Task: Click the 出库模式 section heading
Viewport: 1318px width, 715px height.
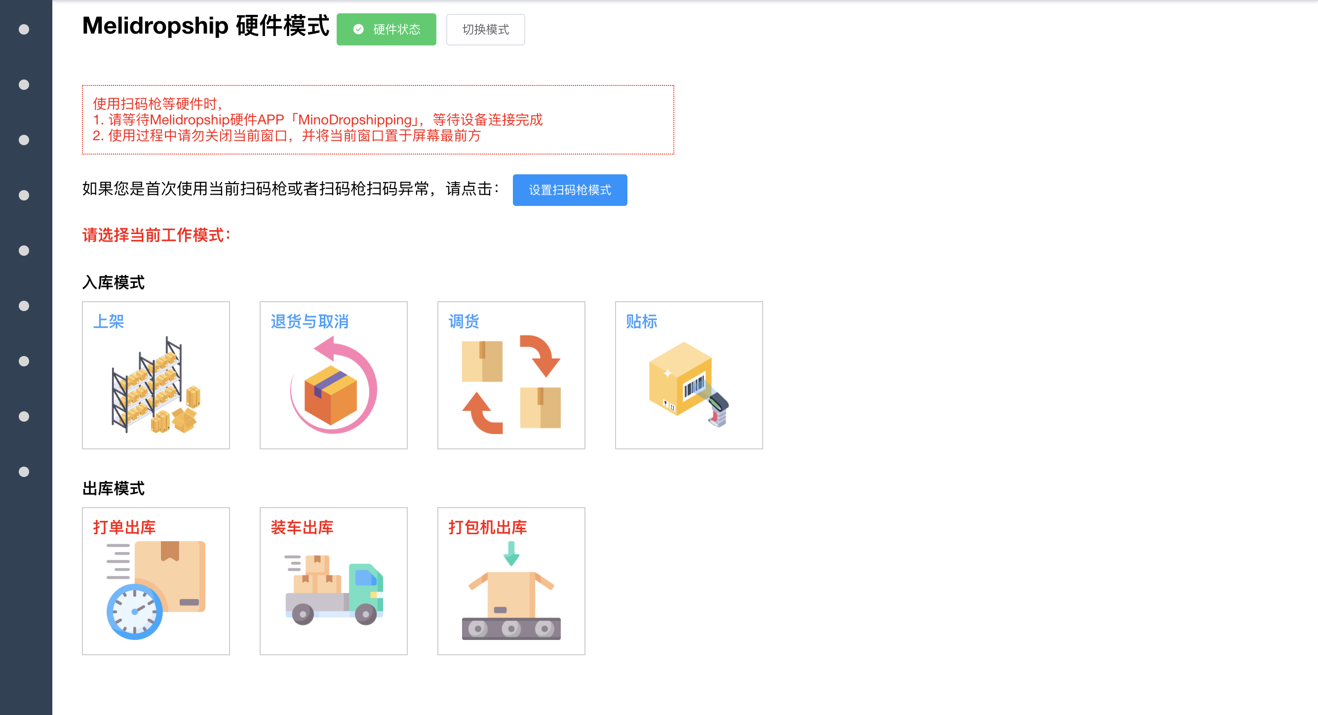Action: click(x=114, y=488)
